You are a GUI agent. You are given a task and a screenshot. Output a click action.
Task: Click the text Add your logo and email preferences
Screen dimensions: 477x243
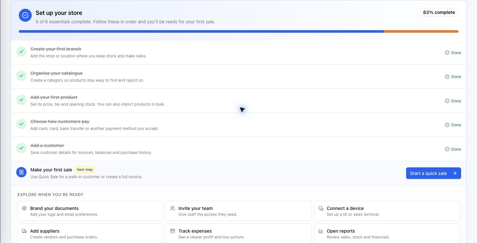[x=64, y=214]
